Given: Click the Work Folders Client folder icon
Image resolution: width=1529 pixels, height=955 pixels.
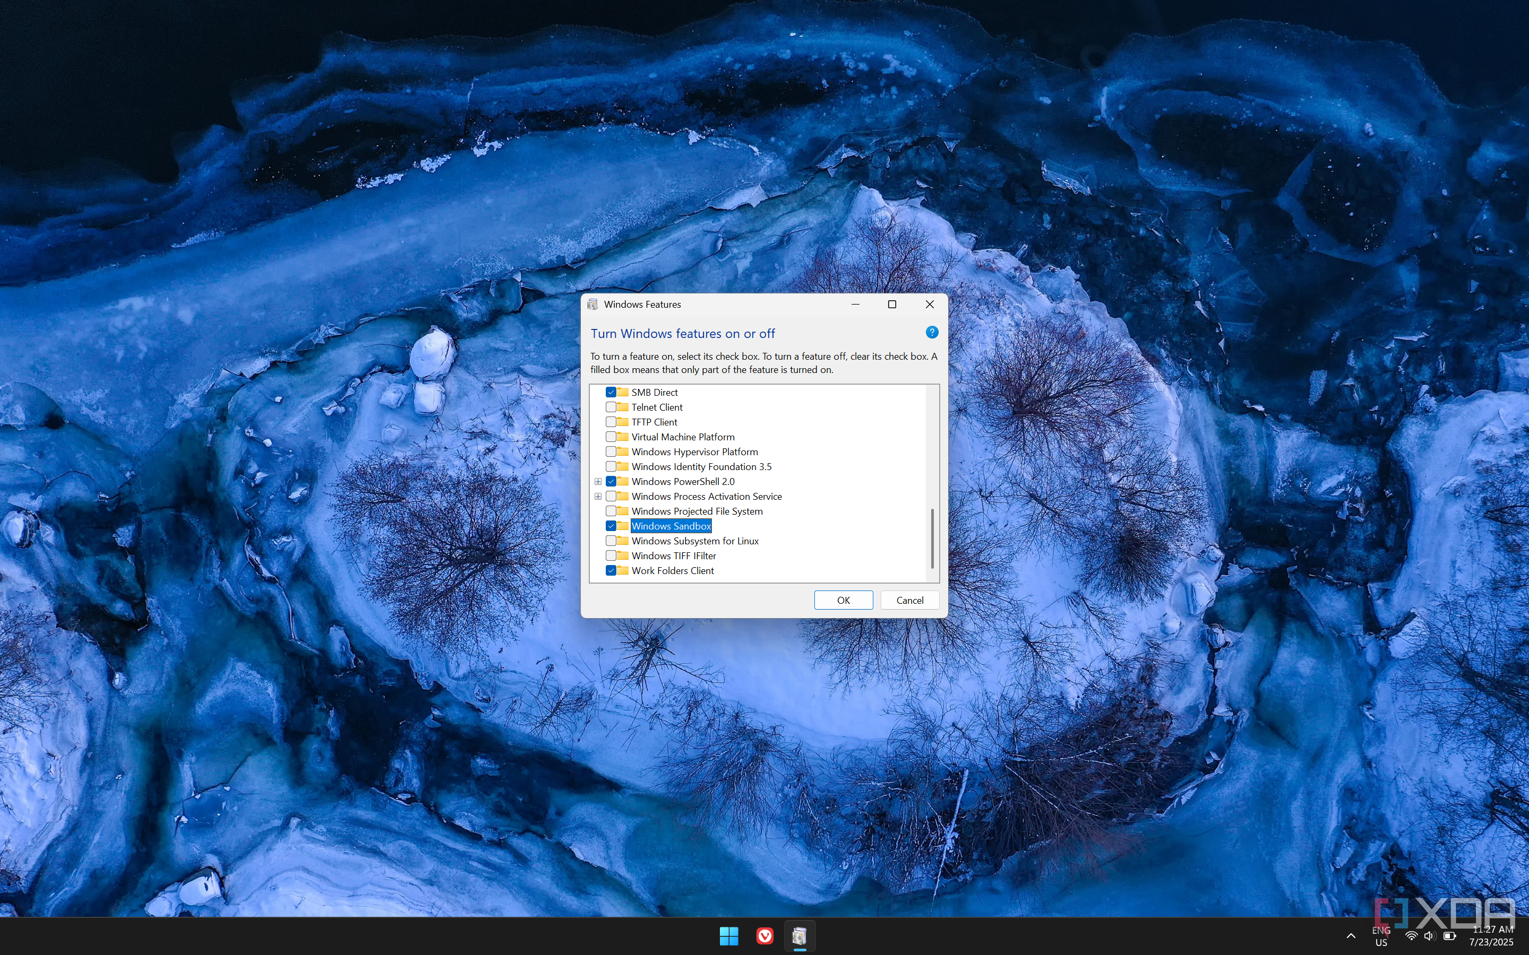Looking at the screenshot, I should 623,570.
